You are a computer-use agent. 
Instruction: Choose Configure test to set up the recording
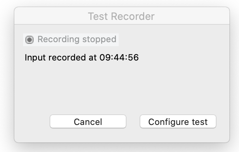178,121
